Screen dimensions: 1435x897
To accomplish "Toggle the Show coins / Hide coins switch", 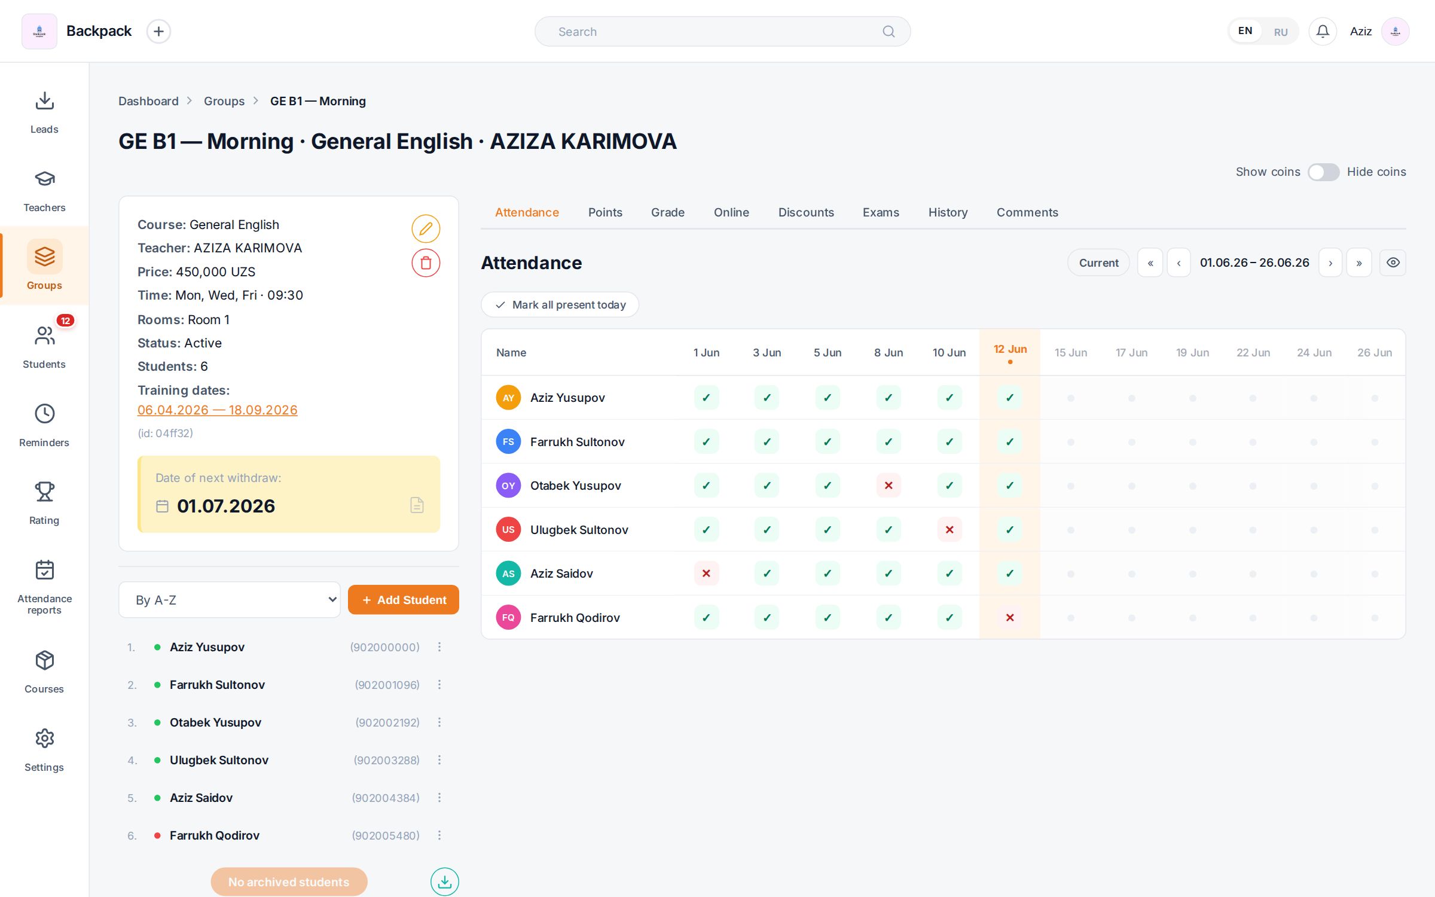I will coord(1323,172).
